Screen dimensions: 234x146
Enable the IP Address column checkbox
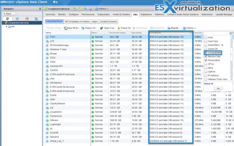[206, 75]
